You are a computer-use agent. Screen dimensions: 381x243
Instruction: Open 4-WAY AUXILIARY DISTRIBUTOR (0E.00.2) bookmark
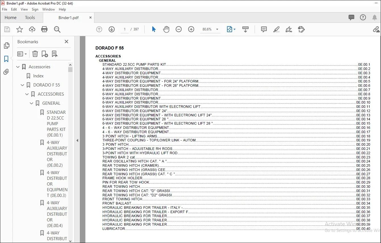tap(57, 154)
